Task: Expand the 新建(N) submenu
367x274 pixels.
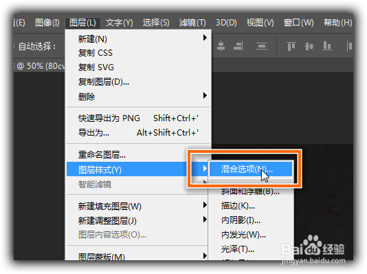Action: click(x=139, y=39)
